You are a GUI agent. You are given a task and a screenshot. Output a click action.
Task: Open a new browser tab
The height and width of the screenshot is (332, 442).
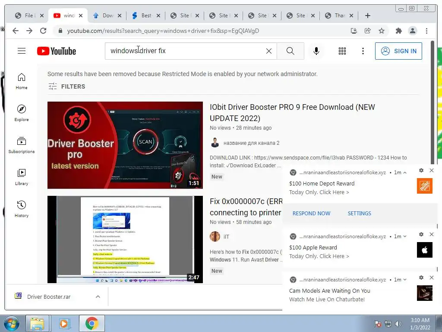[368, 16]
